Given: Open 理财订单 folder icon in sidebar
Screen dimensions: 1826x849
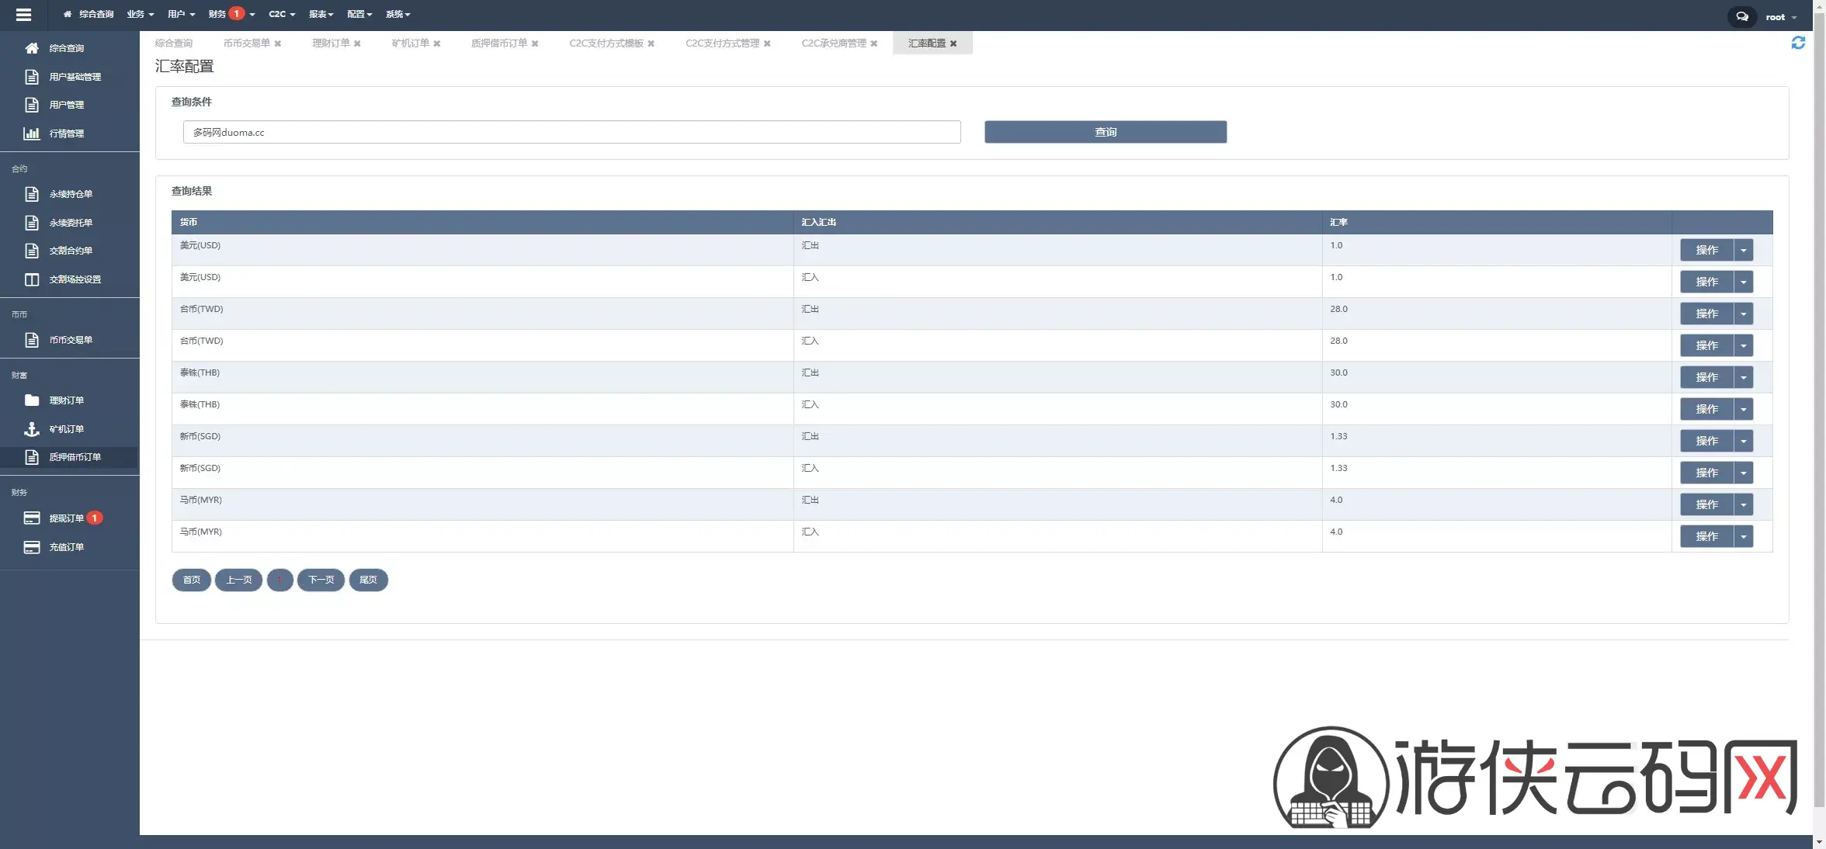Looking at the screenshot, I should click(32, 400).
